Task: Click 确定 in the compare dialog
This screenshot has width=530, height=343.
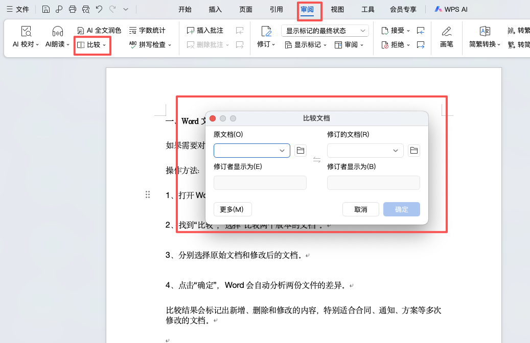Action: (x=402, y=209)
